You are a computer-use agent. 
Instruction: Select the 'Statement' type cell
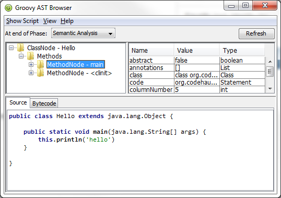point(242,83)
